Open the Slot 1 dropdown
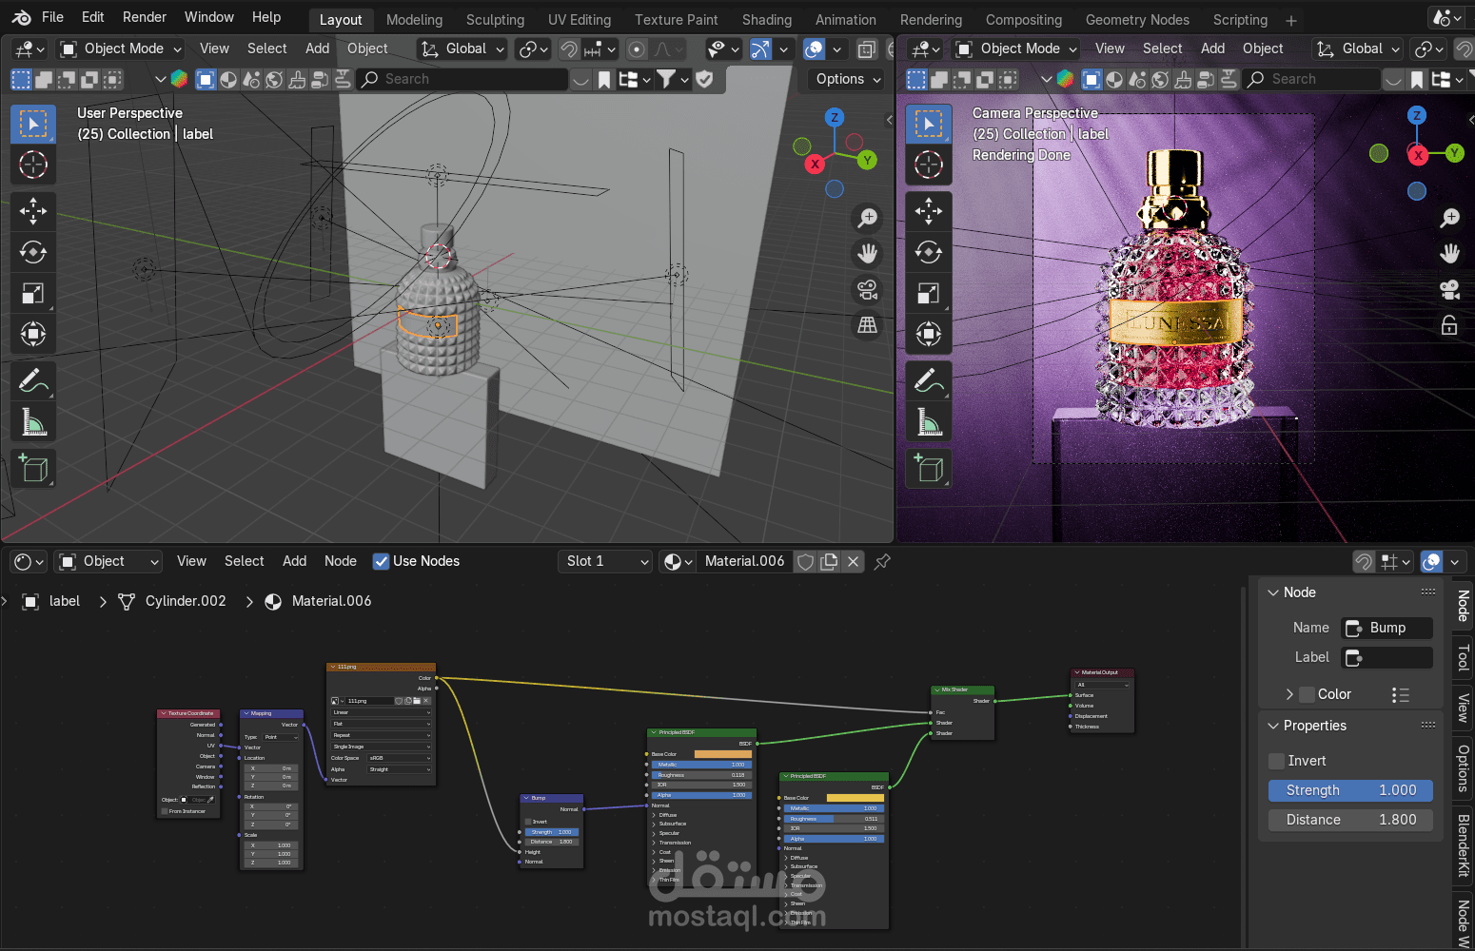Image resolution: width=1475 pixels, height=951 pixels. pos(605,561)
